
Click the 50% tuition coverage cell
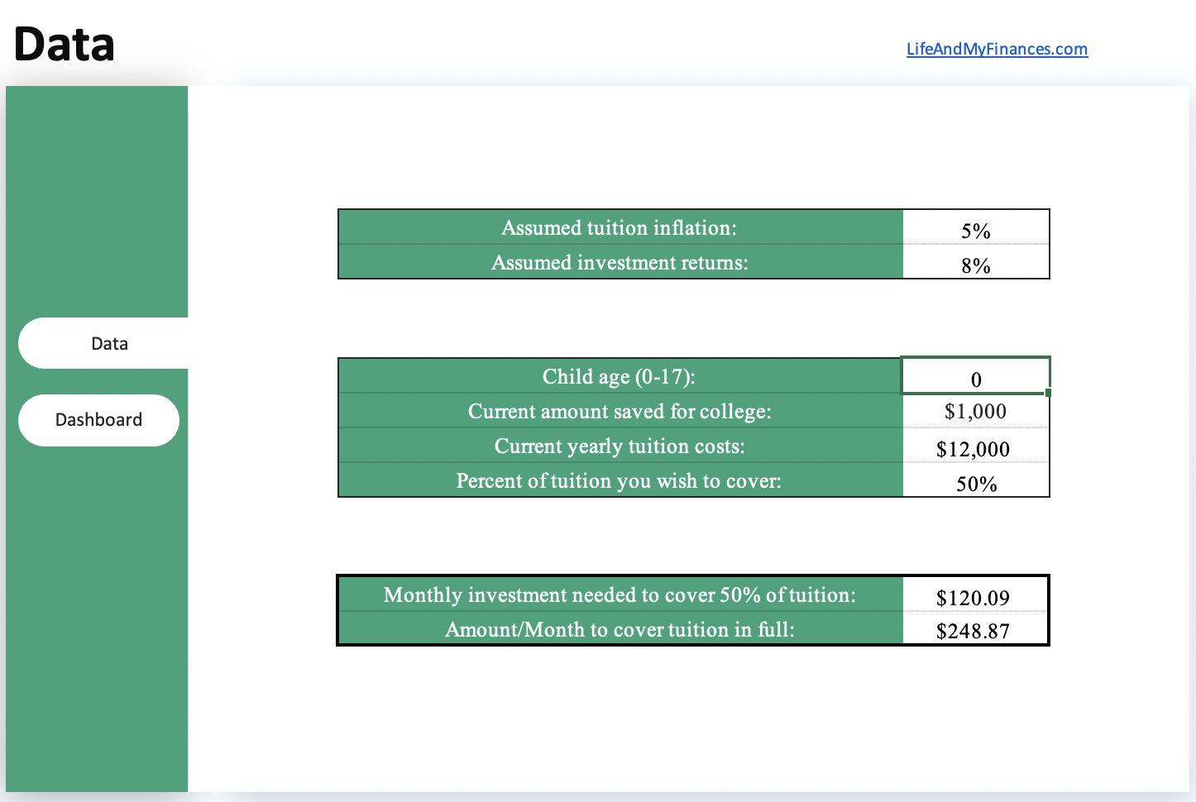click(976, 480)
